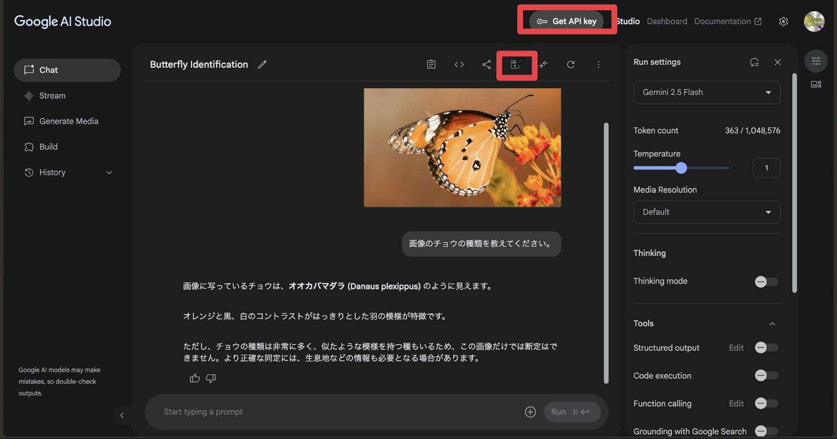Click the Get code icon
This screenshot has width=837, height=439.
click(459, 64)
